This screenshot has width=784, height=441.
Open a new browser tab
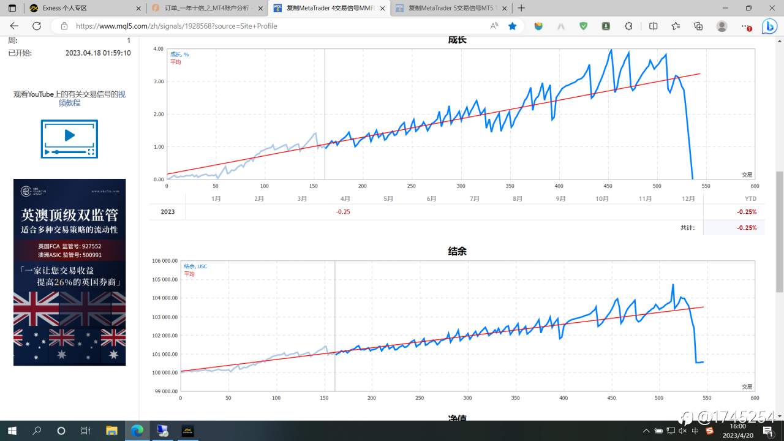(521, 8)
